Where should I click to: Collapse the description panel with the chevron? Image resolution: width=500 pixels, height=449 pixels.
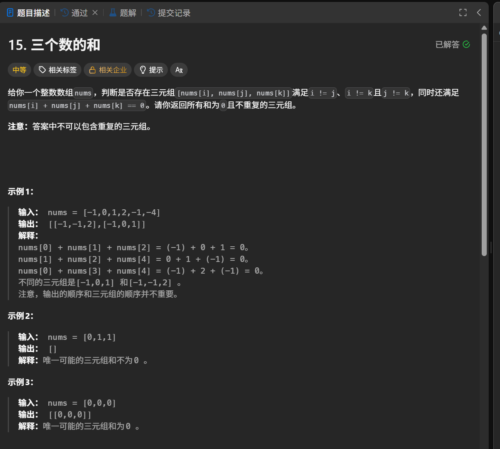pyautogui.click(x=479, y=12)
